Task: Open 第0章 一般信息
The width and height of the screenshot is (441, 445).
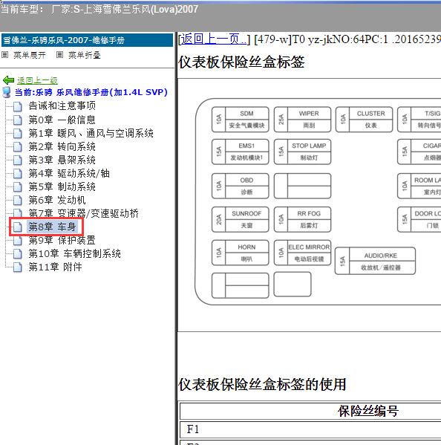Action: pyautogui.click(x=62, y=120)
